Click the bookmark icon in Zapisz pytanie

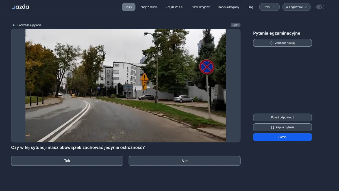[x=273, y=127]
